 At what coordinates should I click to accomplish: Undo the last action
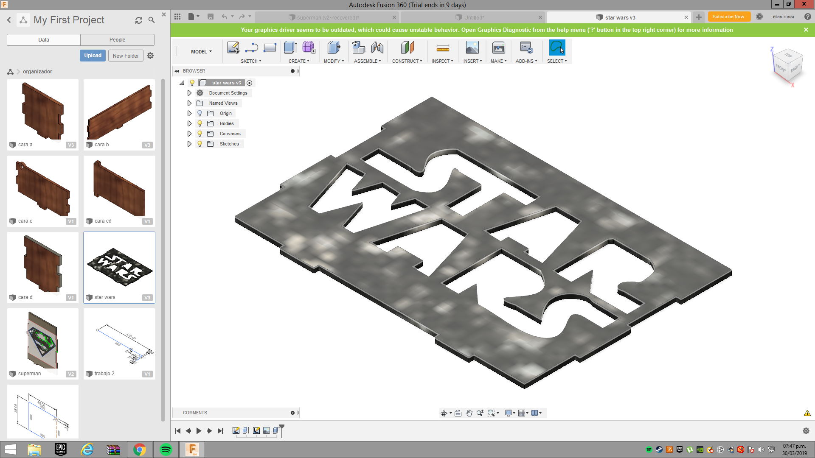click(224, 17)
